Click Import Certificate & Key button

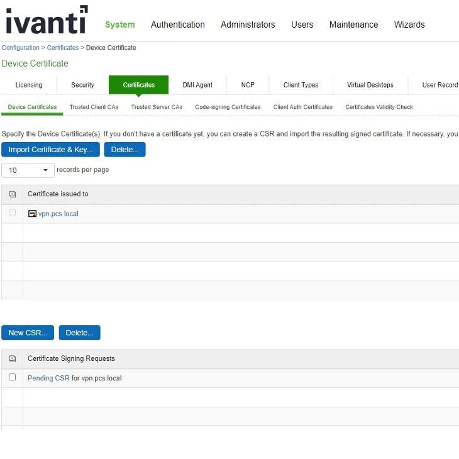point(50,150)
